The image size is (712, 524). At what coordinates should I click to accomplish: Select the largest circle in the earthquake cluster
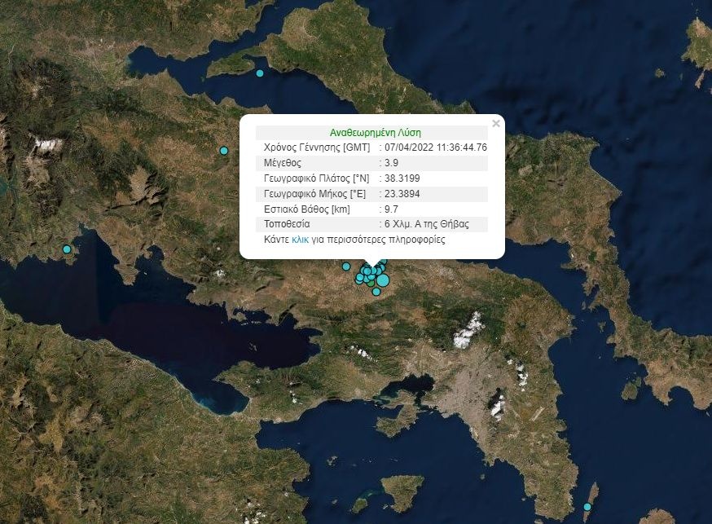tap(382, 281)
